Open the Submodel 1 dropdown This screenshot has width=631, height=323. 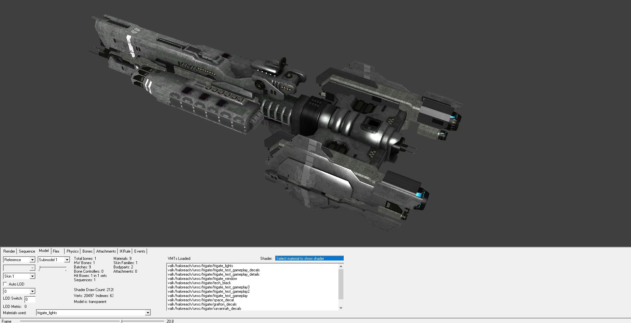pos(54,260)
